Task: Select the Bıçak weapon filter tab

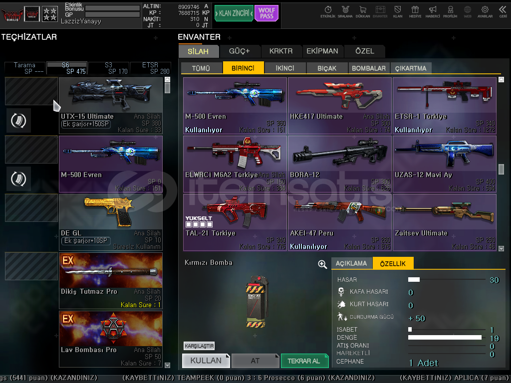Action: pyautogui.click(x=327, y=68)
